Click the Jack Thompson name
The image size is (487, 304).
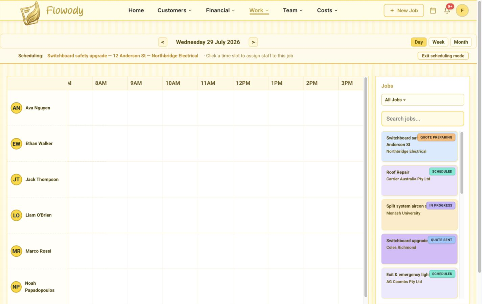coord(42,180)
